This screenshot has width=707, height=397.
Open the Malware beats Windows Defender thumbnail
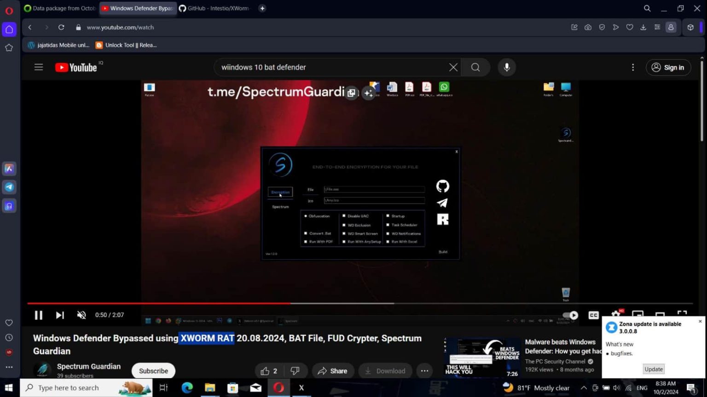pyautogui.click(x=482, y=358)
